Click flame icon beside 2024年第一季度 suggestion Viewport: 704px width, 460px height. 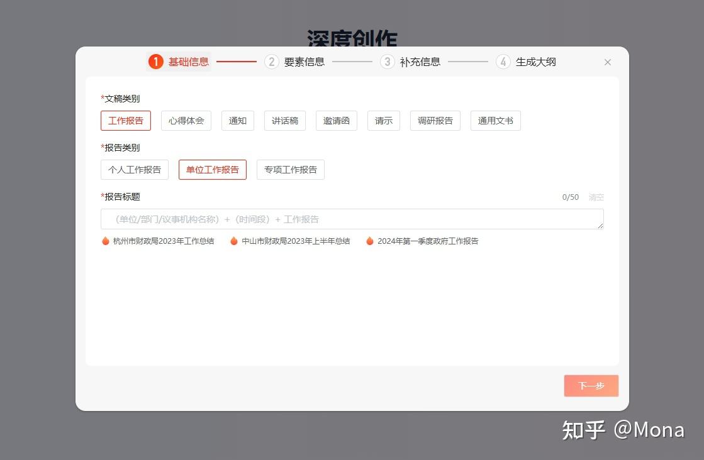[370, 241]
